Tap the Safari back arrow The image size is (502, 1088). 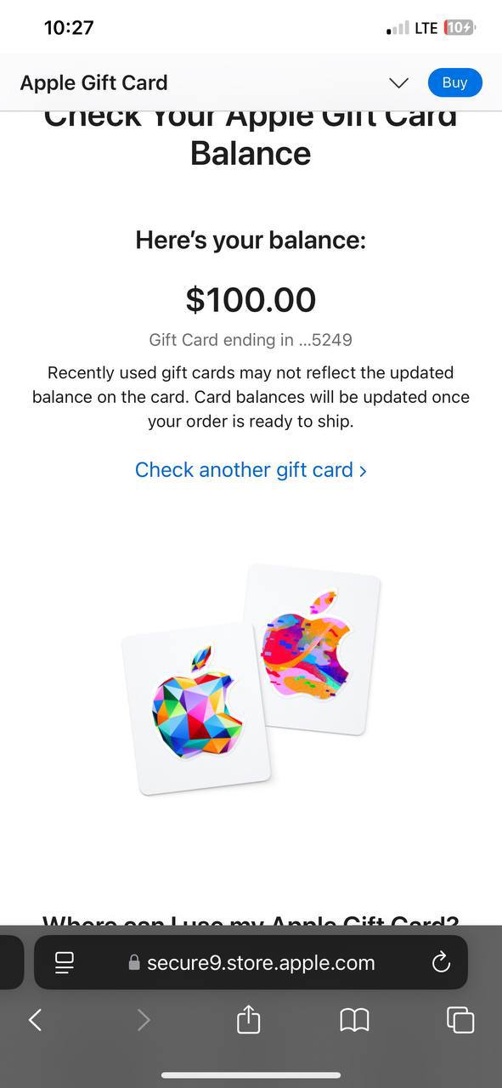[35, 1020]
